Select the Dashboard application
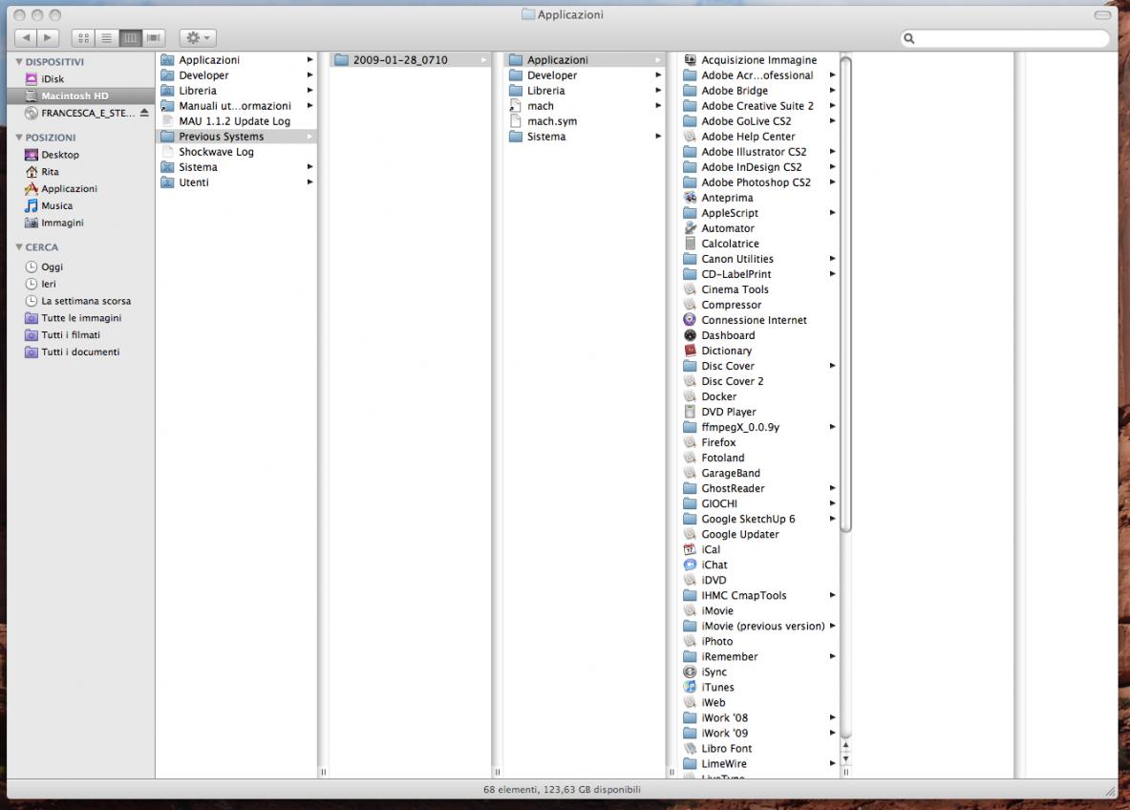The height and width of the screenshot is (810, 1130). click(759, 335)
